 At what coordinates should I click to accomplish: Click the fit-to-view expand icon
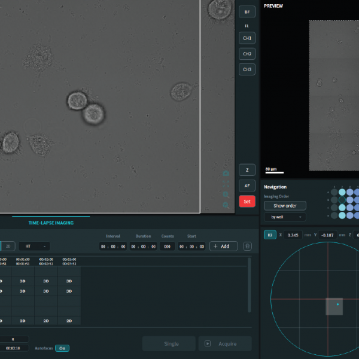tap(226, 184)
